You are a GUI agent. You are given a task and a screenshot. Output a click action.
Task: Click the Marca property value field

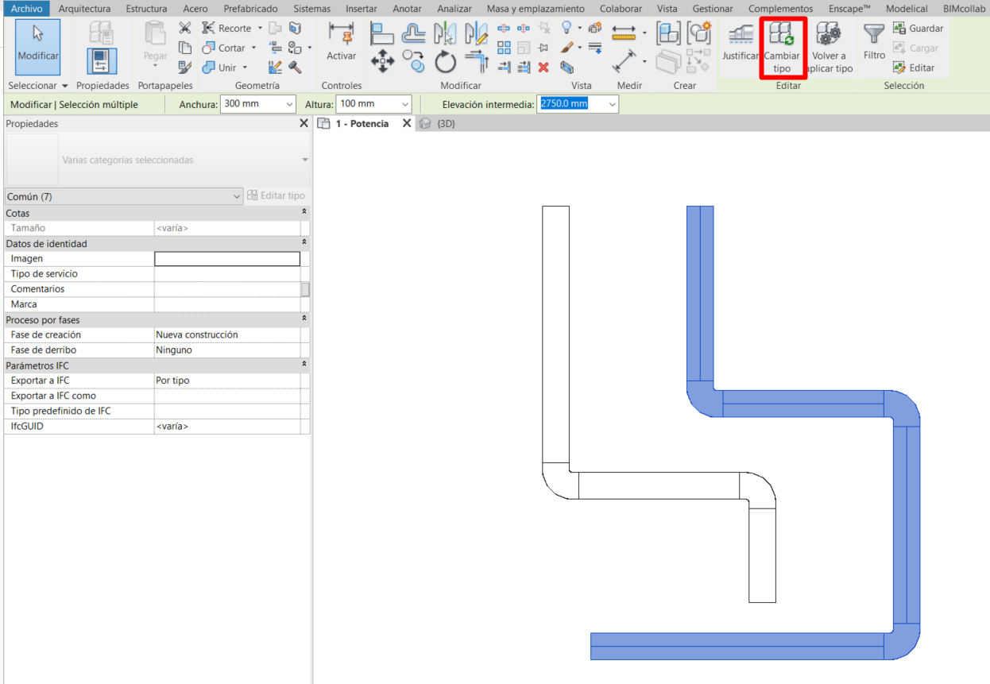pos(227,304)
